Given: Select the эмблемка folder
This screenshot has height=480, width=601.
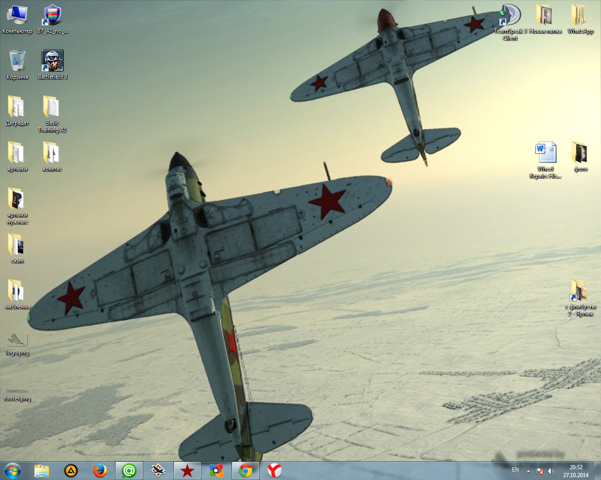Looking at the screenshot, I should click(17, 295).
